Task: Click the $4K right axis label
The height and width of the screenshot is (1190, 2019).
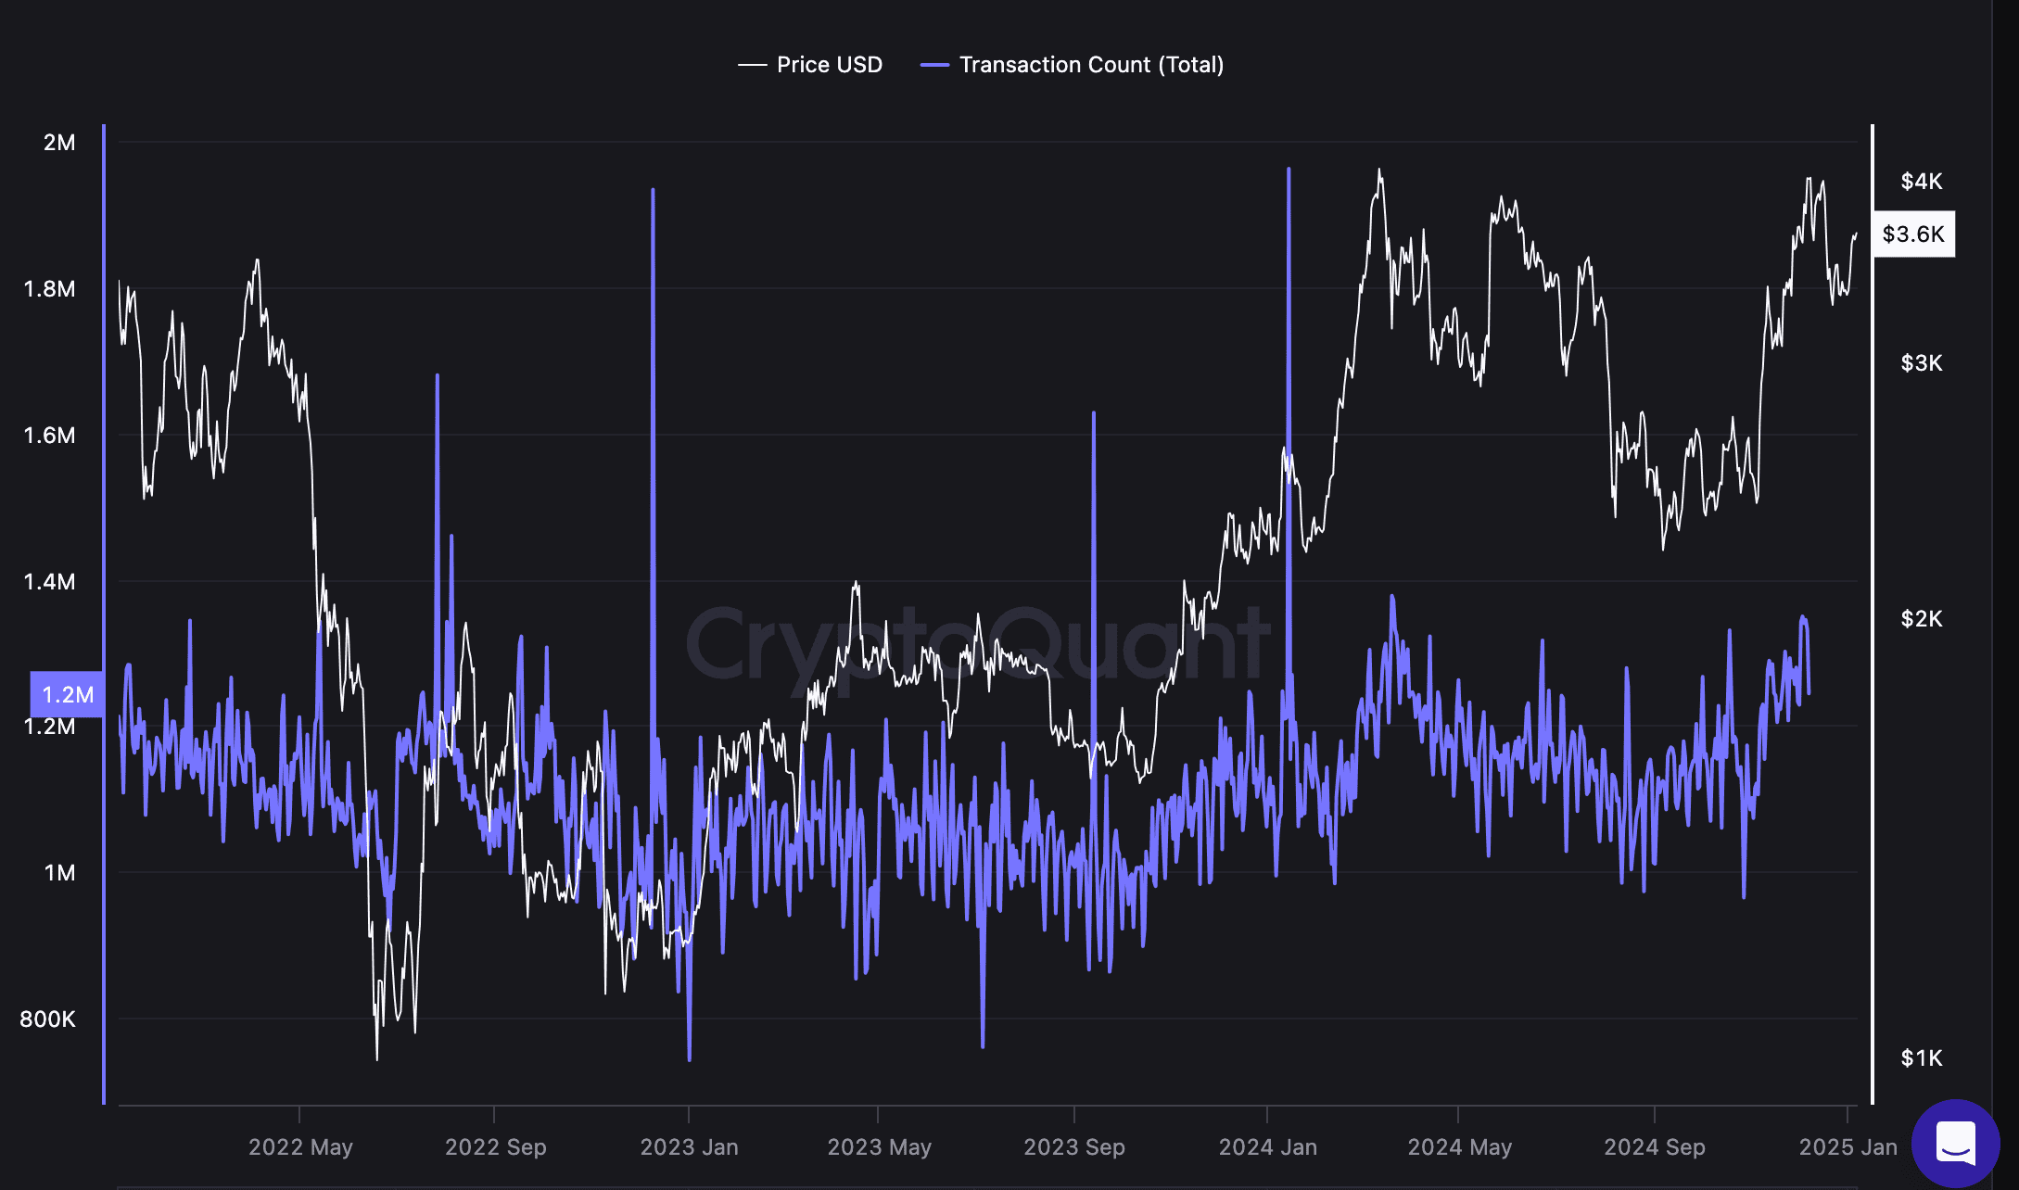Action: tap(1921, 181)
